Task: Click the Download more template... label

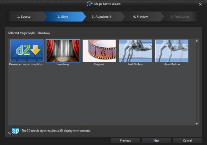Action: [27, 64]
